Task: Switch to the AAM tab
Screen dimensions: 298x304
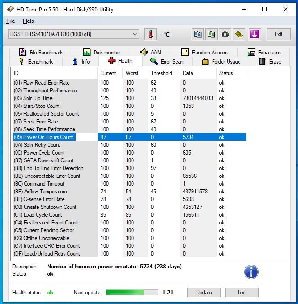Action: pos(150,53)
